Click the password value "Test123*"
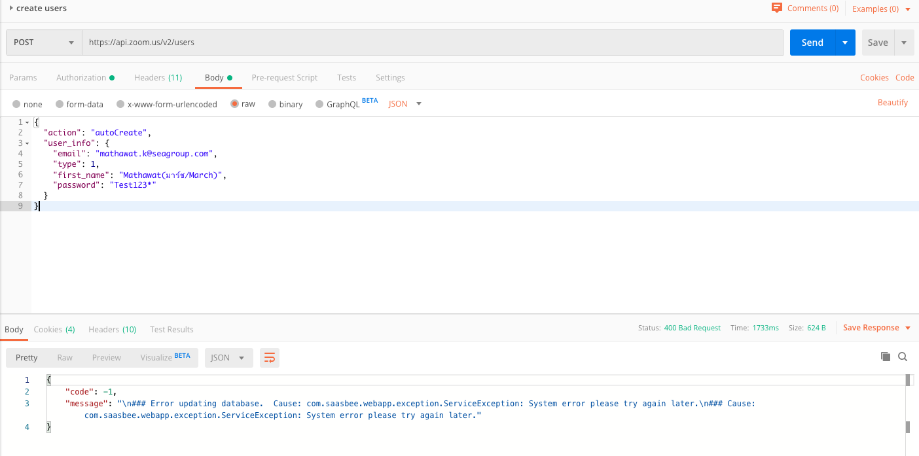The width and height of the screenshot is (919, 456). tap(133, 185)
